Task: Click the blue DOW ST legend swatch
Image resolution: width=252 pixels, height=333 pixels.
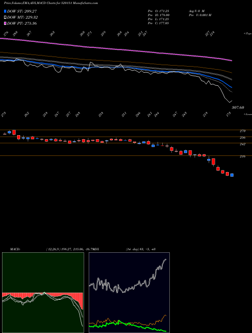Action: pyautogui.click(x=5, y=11)
